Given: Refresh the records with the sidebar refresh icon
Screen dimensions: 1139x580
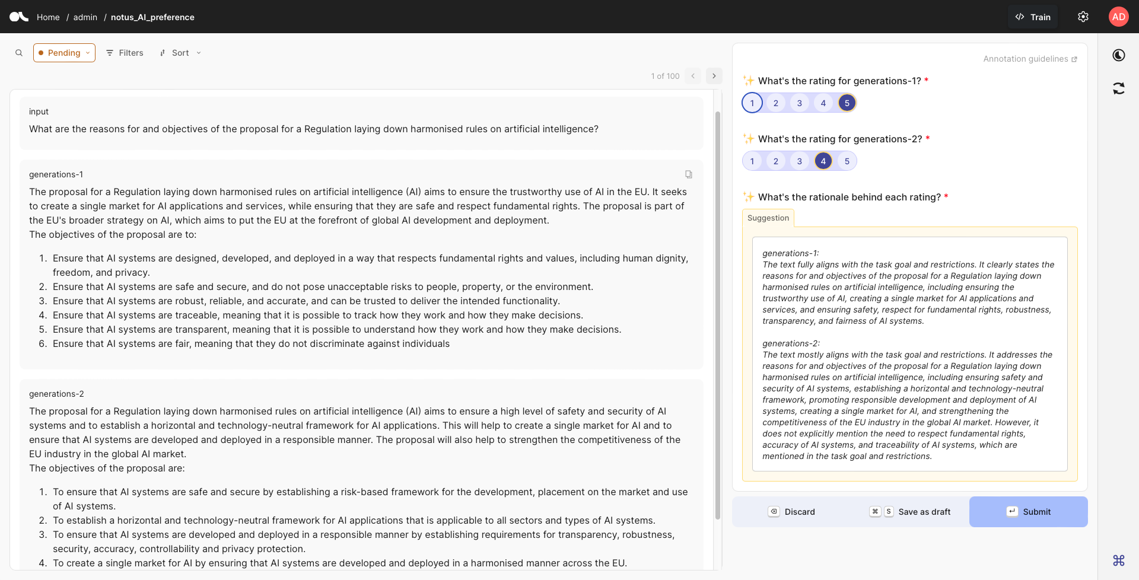Looking at the screenshot, I should click(1119, 88).
